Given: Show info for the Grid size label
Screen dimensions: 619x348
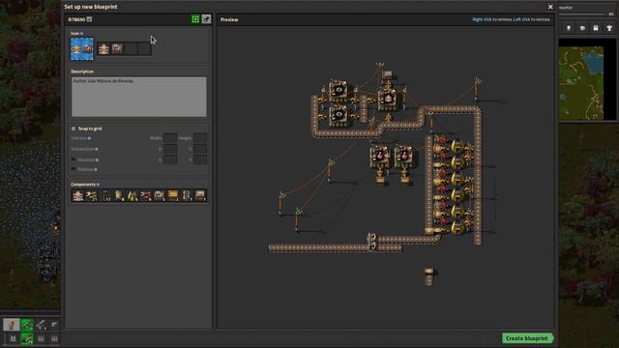Looking at the screenshot, I should 89,138.
